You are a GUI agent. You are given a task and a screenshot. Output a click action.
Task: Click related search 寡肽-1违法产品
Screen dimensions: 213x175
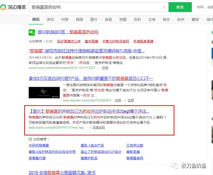coord(92,145)
